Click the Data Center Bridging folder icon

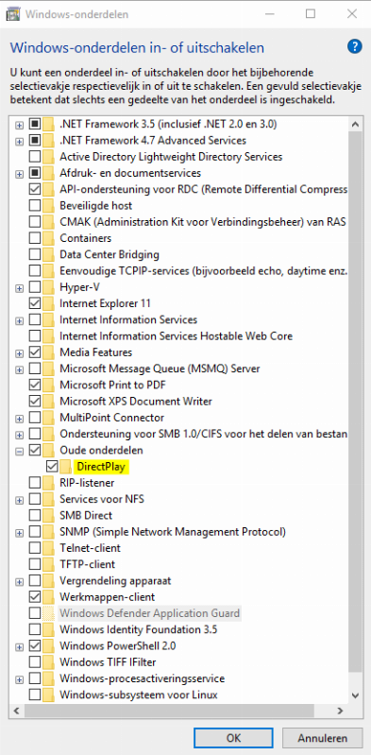point(48,255)
